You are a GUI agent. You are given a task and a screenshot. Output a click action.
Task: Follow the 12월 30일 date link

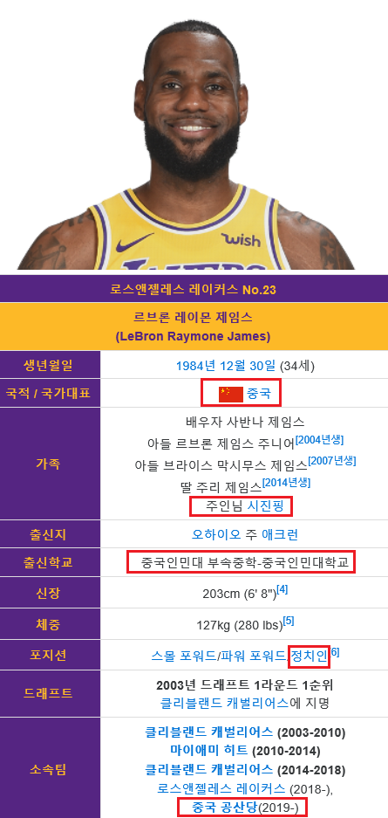click(x=244, y=365)
